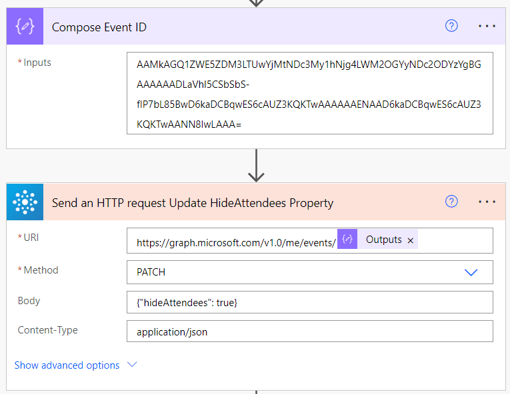Expand the Method dropdown chevron
510x394 pixels.
[x=471, y=272]
